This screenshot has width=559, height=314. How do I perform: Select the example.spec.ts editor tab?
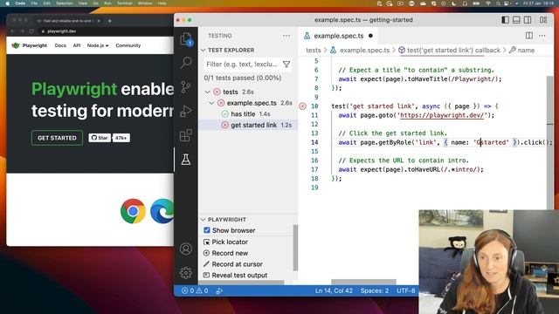(338, 36)
